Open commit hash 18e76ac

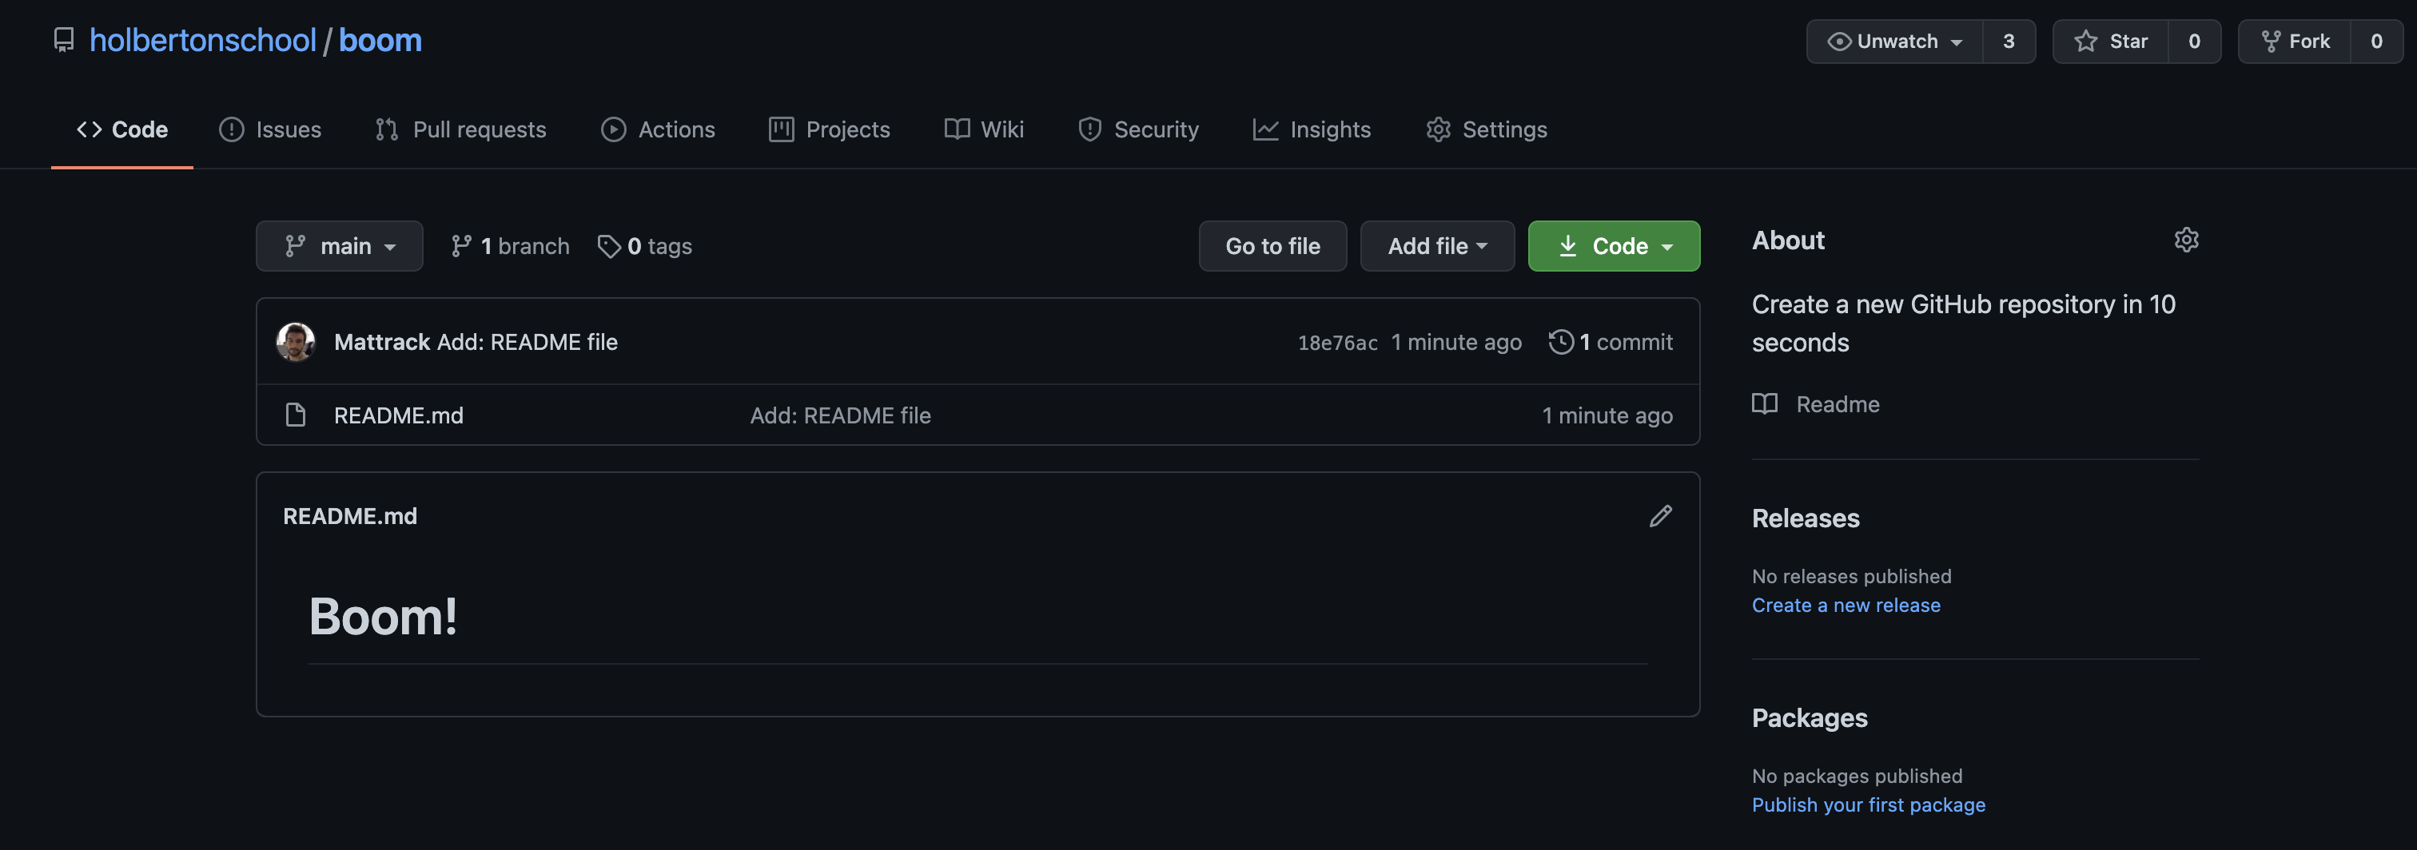coord(1337,344)
